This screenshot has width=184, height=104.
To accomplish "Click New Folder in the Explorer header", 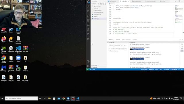I will [101, 4].
